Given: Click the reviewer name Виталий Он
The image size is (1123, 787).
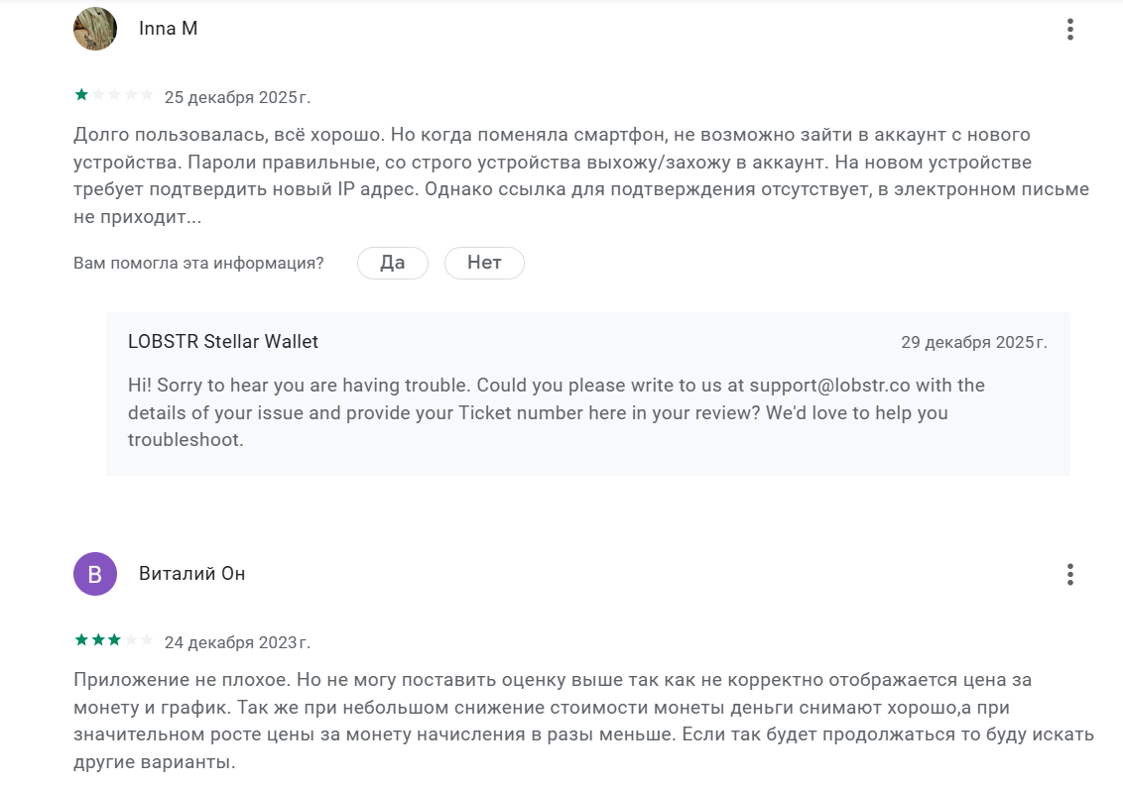Looking at the screenshot, I should pos(191,574).
